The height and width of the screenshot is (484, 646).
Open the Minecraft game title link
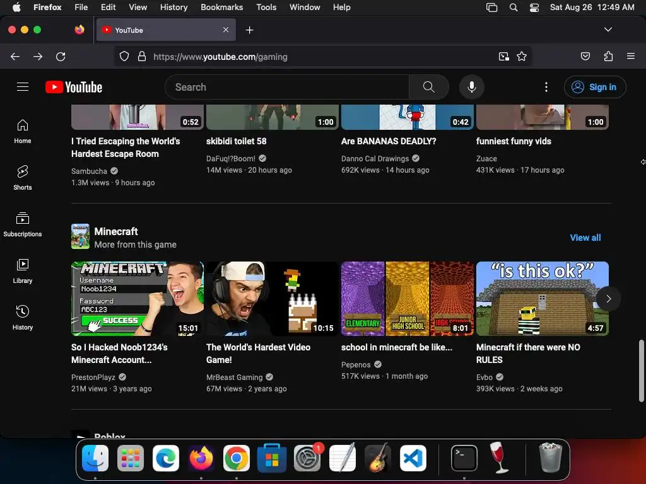pos(116,231)
